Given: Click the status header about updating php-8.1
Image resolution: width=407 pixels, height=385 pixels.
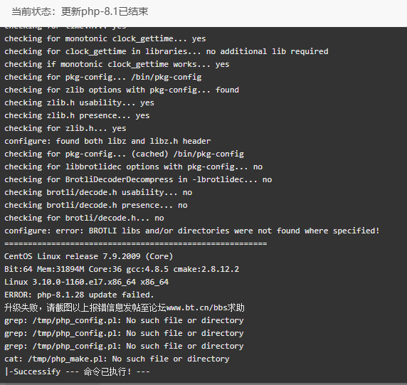Looking at the screenshot, I should [x=80, y=11].
